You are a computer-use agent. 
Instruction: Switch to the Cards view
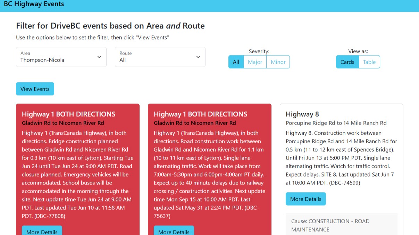coord(347,62)
